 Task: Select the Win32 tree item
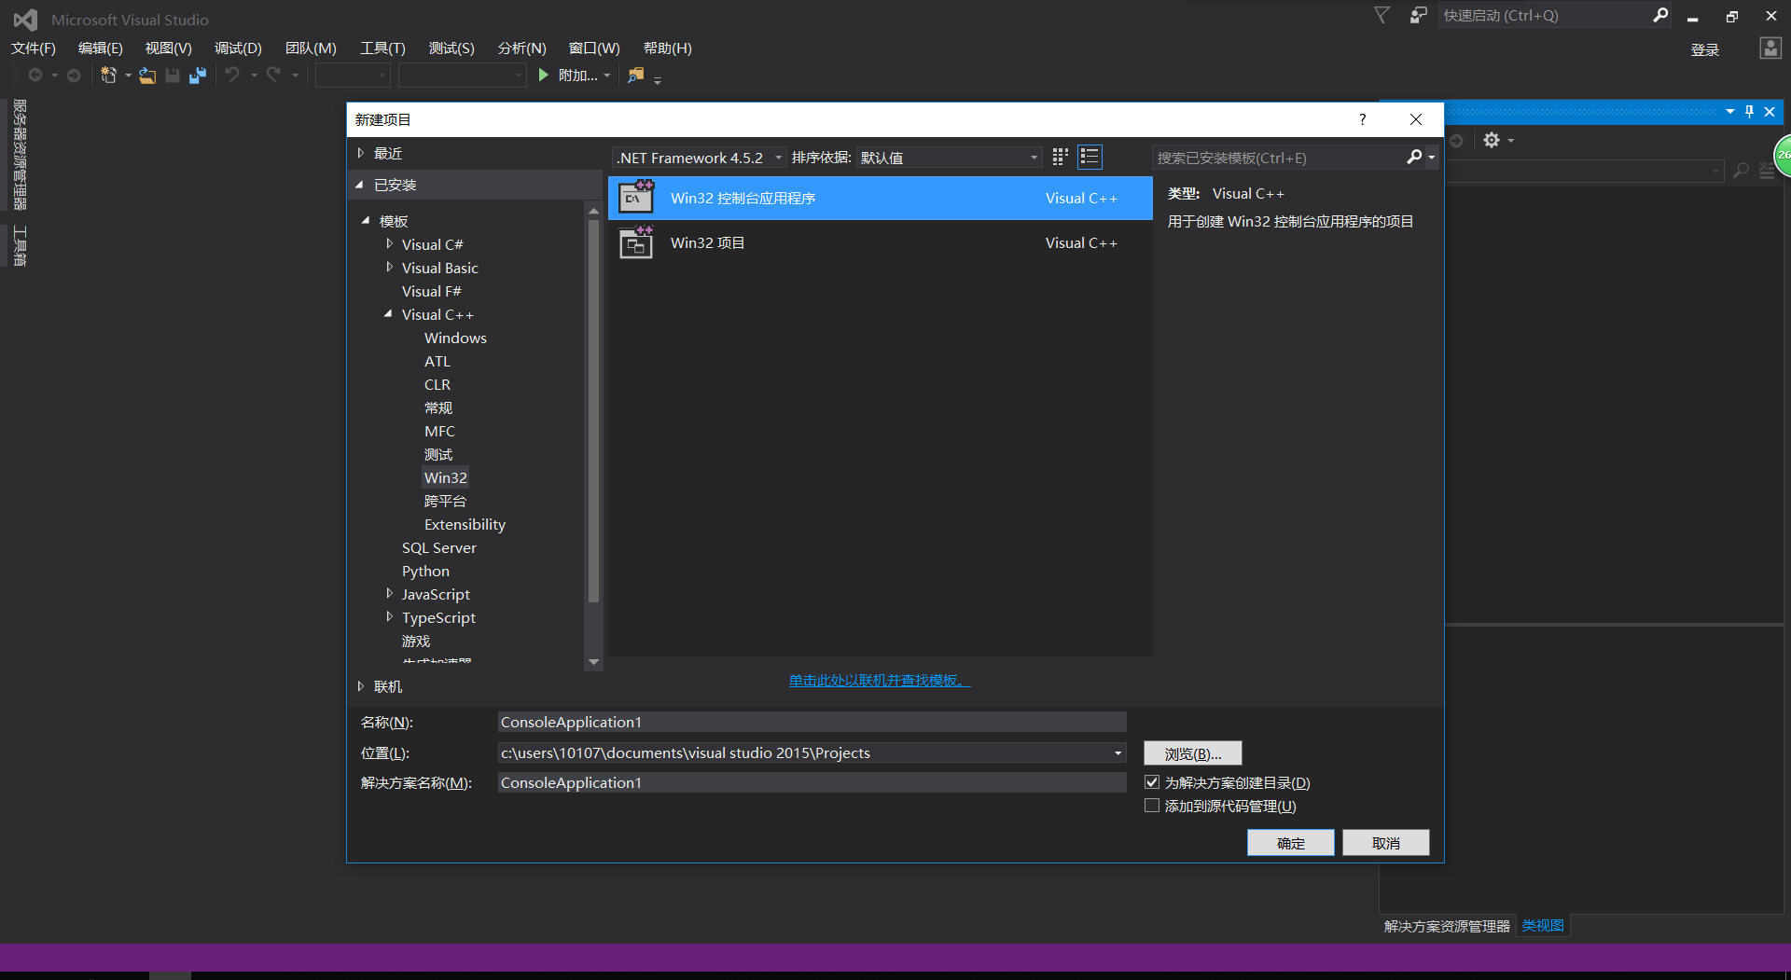tap(446, 477)
